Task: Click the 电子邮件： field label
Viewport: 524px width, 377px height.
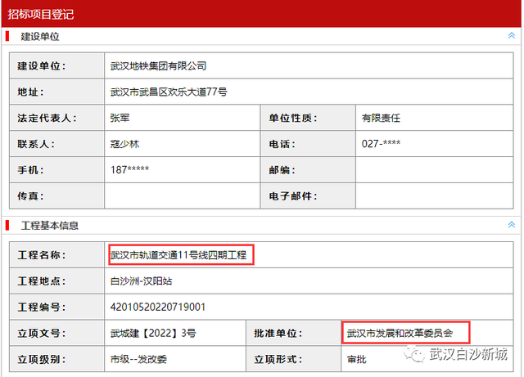Action: coord(293,195)
